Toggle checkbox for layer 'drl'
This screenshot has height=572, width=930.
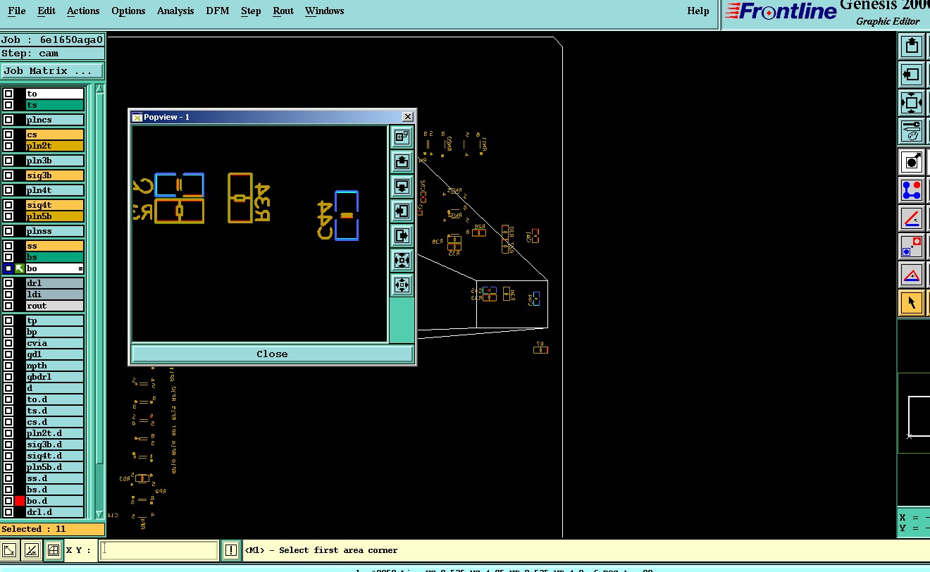[x=8, y=283]
